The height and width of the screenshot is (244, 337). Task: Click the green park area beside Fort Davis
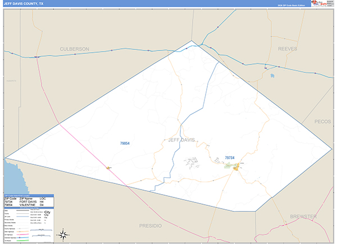(229, 165)
